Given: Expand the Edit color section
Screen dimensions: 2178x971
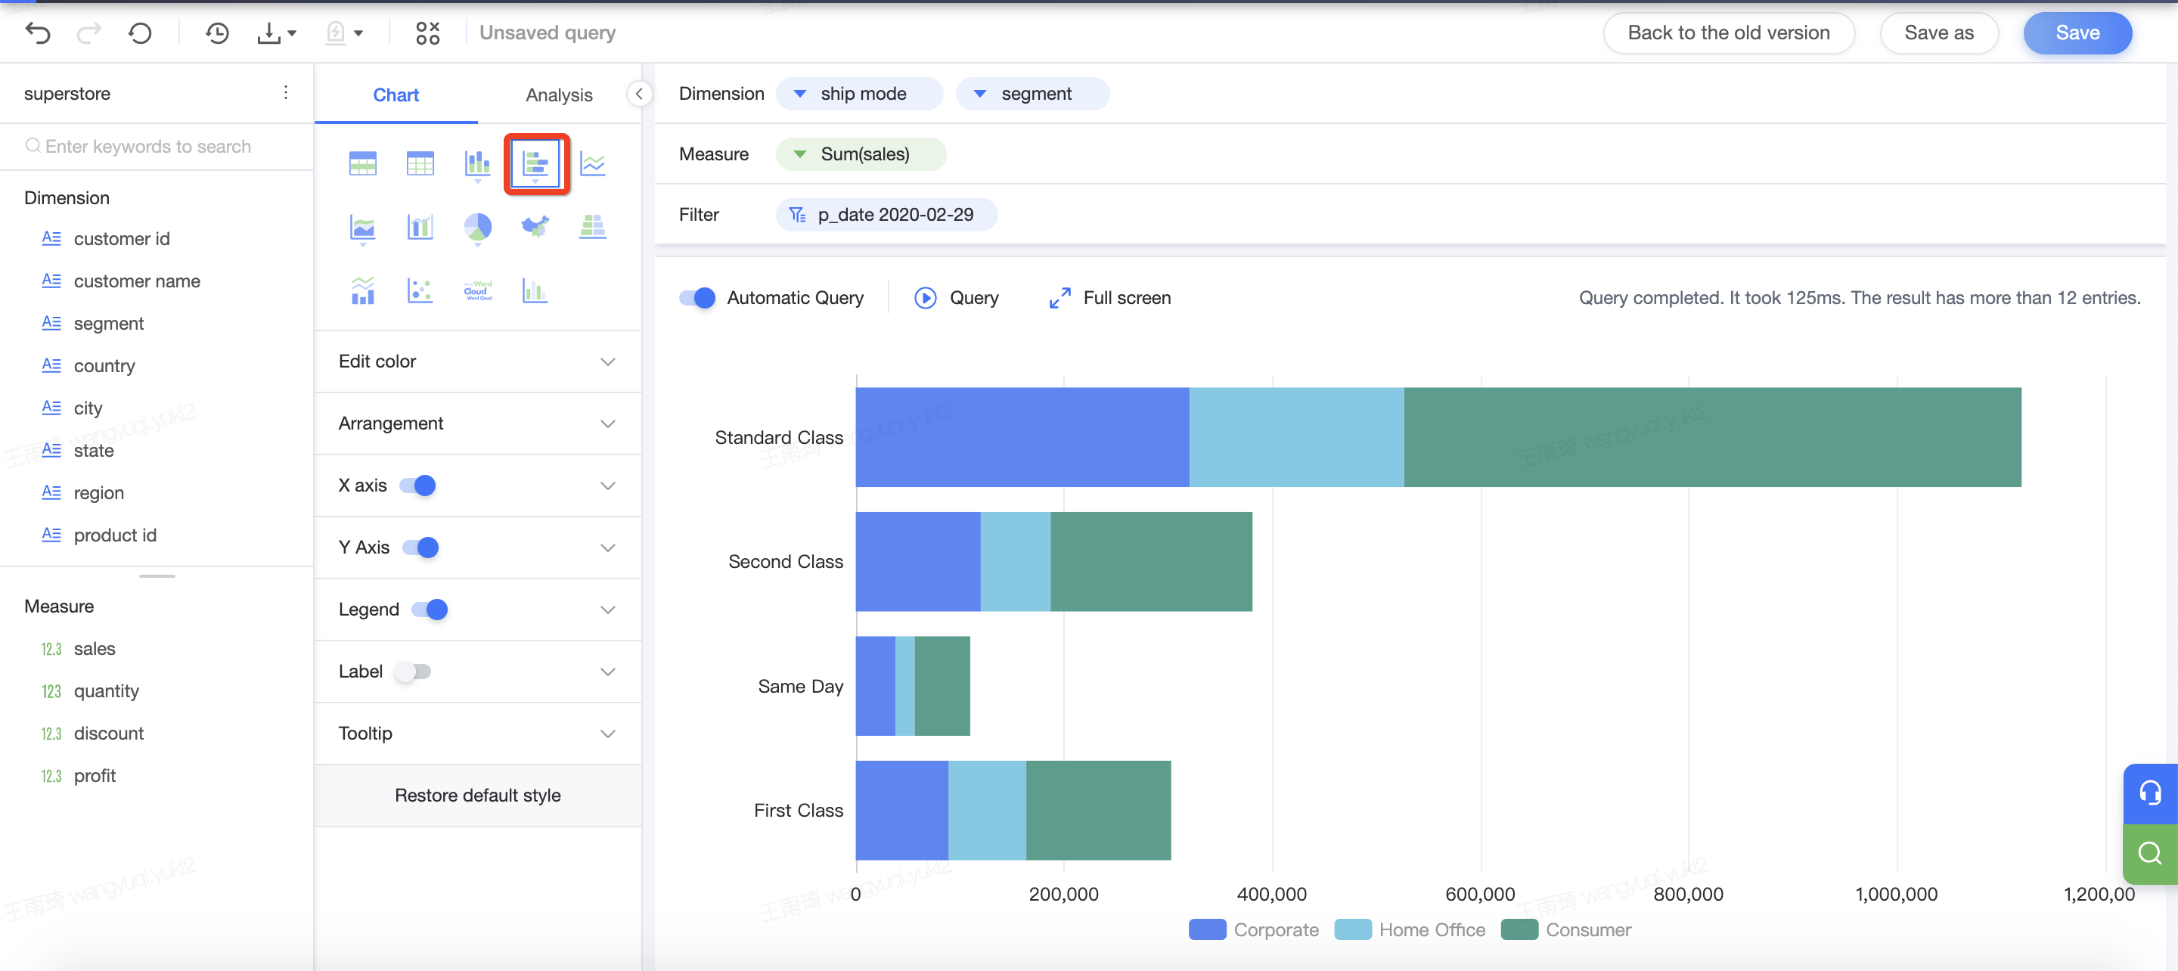Looking at the screenshot, I should [478, 362].
